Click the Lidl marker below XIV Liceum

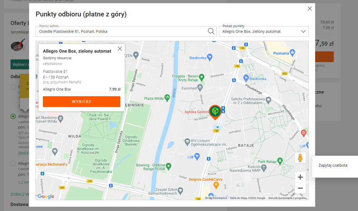[x=197, y=156]
